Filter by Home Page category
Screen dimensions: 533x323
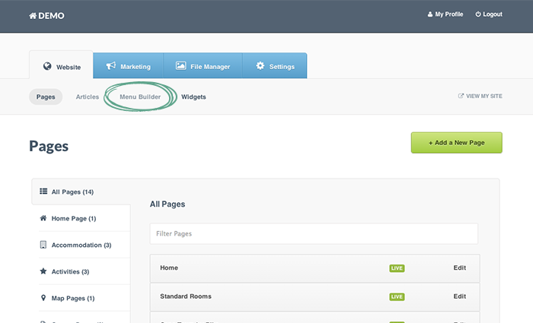pos(73,219)
